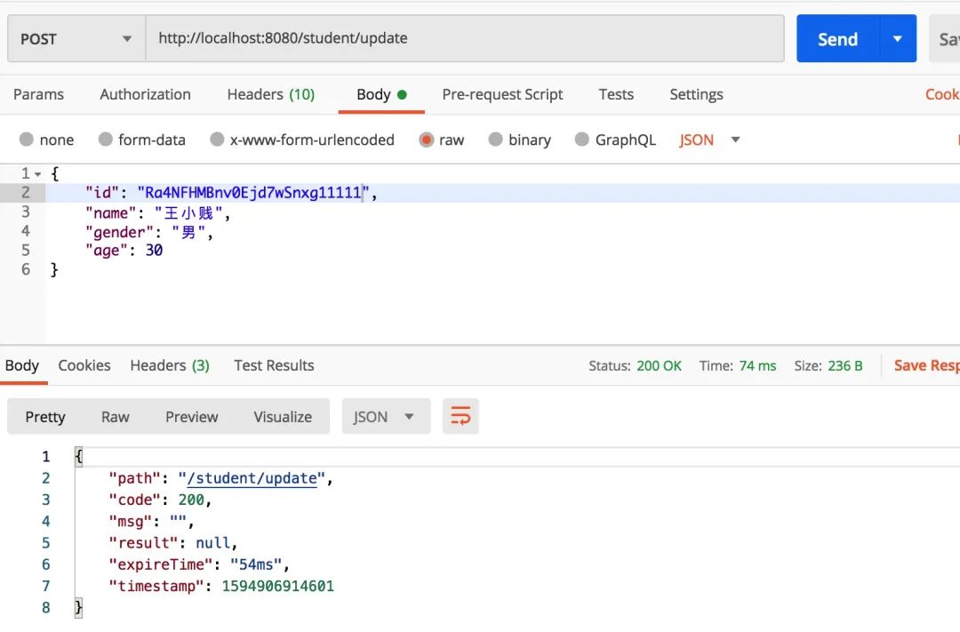Collapse the JSON body at line 1 fold arrow

(37, 173)
